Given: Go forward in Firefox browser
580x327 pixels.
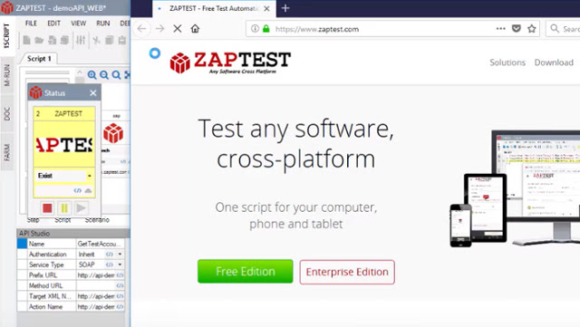Looking at the screenshot, I should point(159,28).
